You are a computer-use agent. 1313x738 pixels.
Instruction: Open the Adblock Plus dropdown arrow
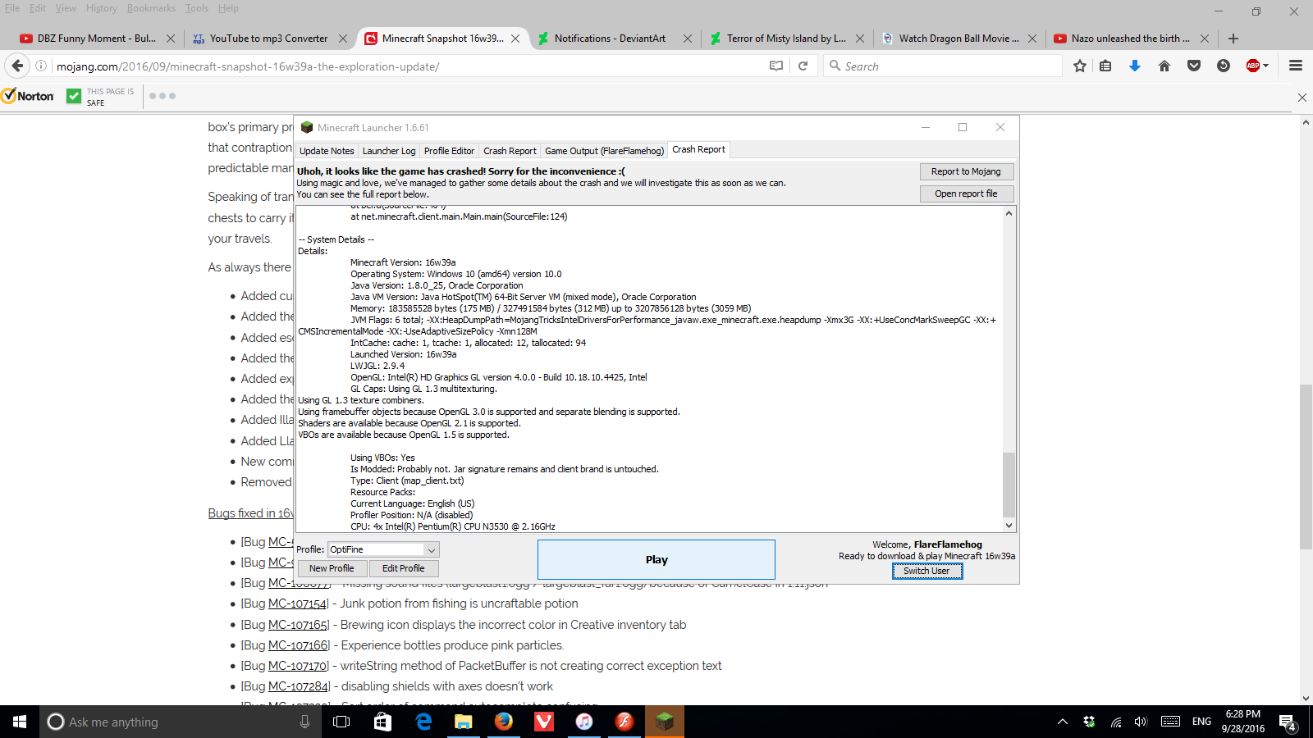point(1266,66)
